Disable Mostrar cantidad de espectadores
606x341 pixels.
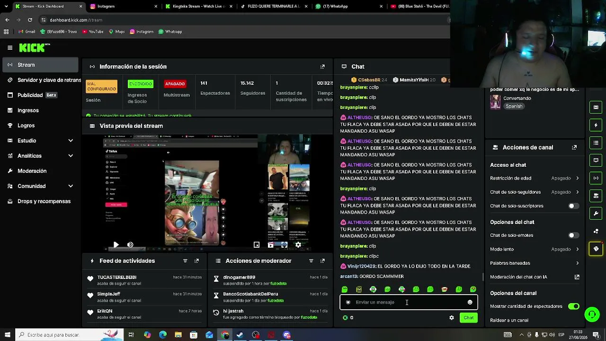point(574,306)
